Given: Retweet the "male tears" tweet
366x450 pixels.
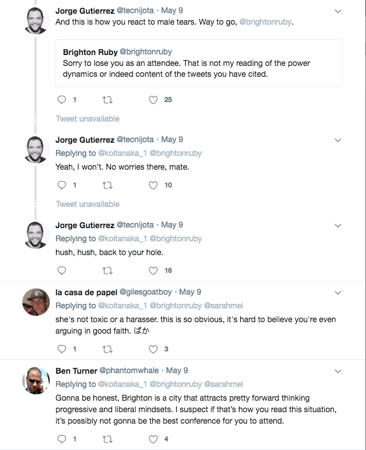Looking at the screenshot, I should tap(108, 100).
